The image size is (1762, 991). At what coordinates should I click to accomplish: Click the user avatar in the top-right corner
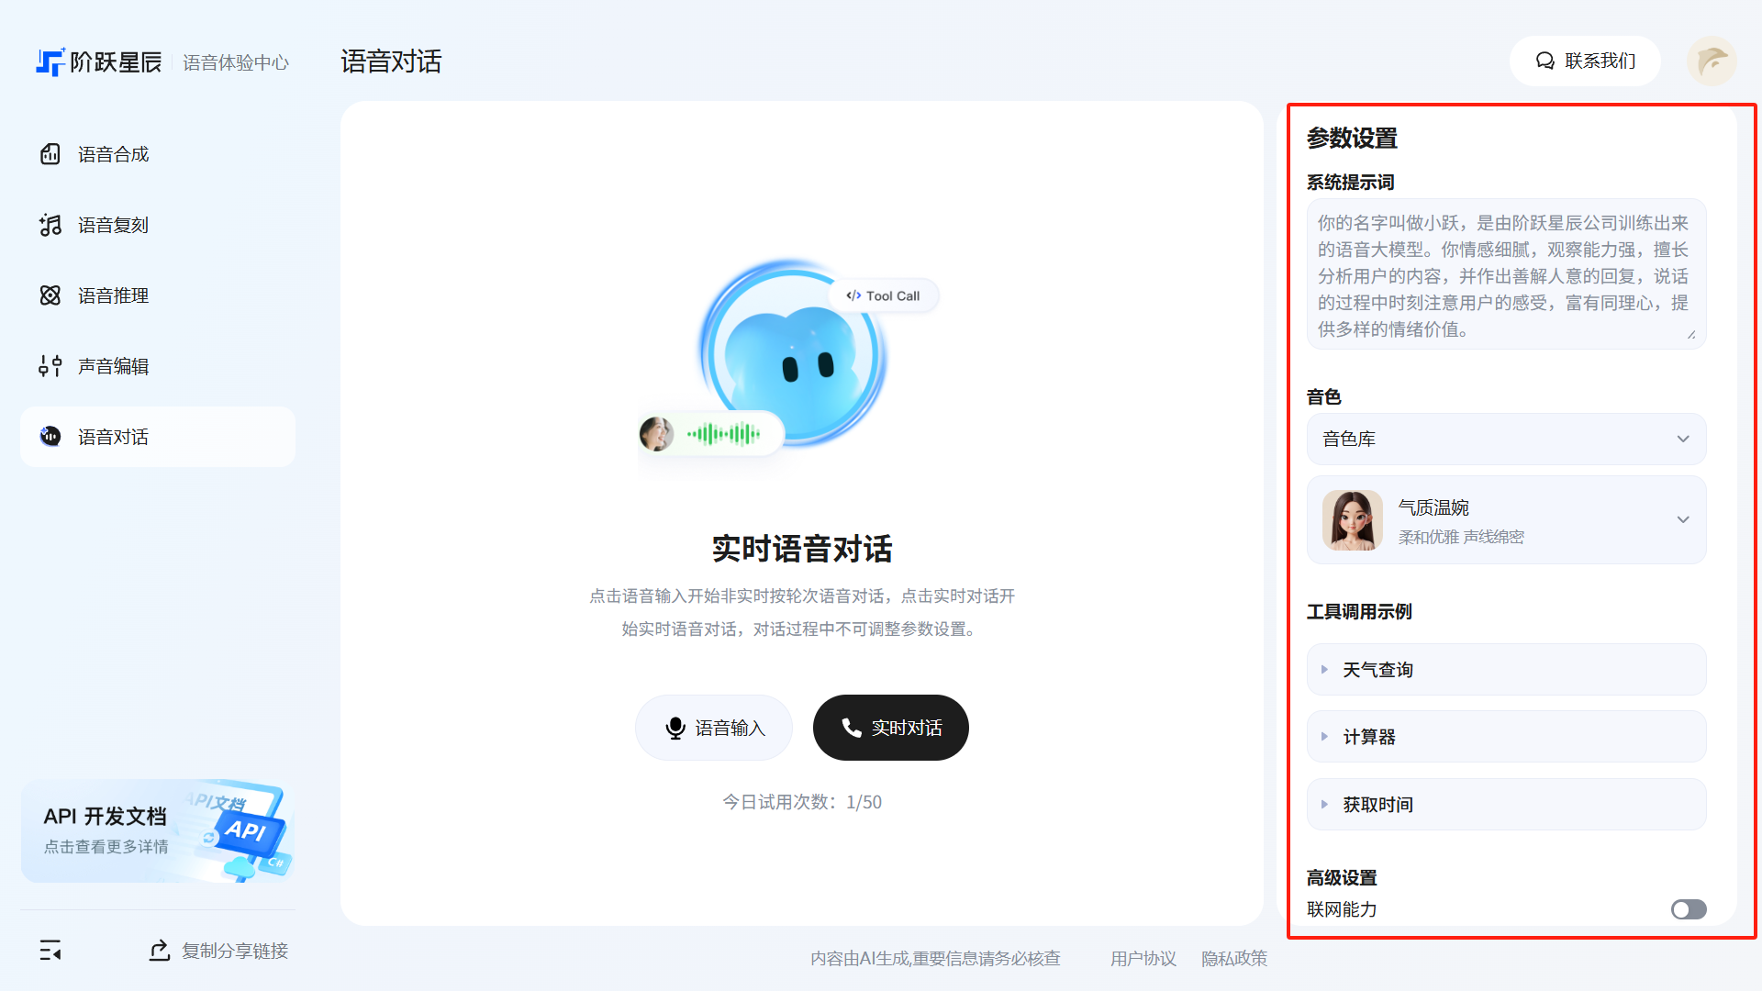(x=1712, y=61)
